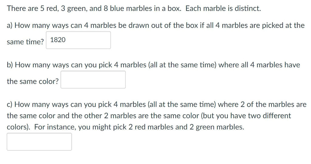311x164 pixels.
Task: Click the 'c)' label starting the third question
Action: point(10,105)
